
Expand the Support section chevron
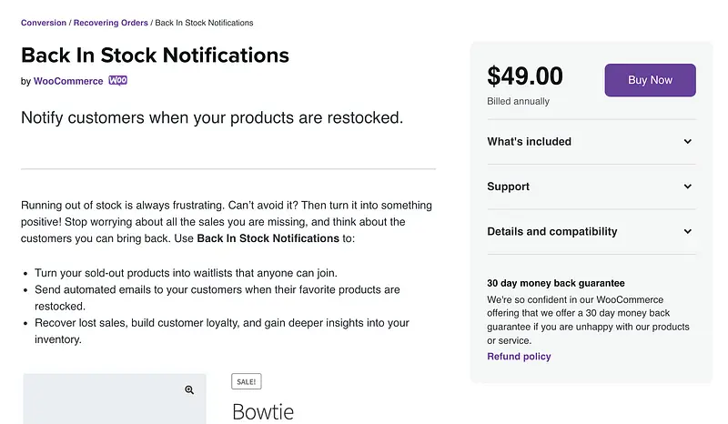coord(688,187)
